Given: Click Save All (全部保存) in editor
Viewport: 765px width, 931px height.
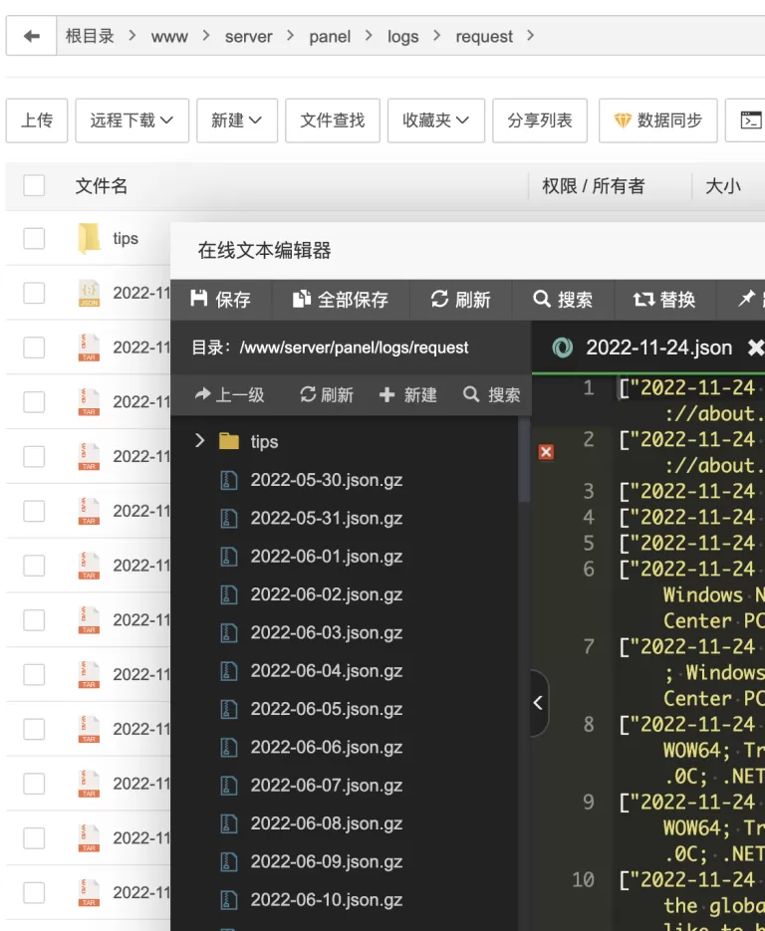Looking at the screenshot, I should pos(341,300).
